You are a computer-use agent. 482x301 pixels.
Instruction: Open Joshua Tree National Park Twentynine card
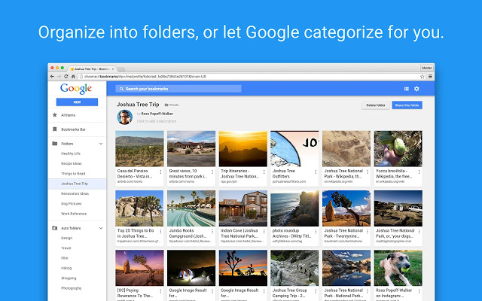[x=346, y=217]
